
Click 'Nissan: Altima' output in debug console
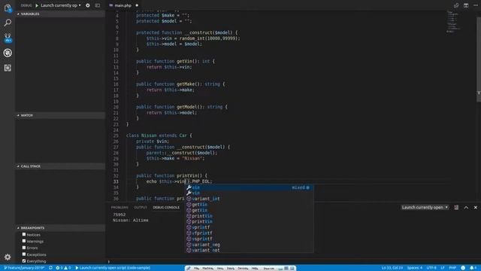[131, 221]
